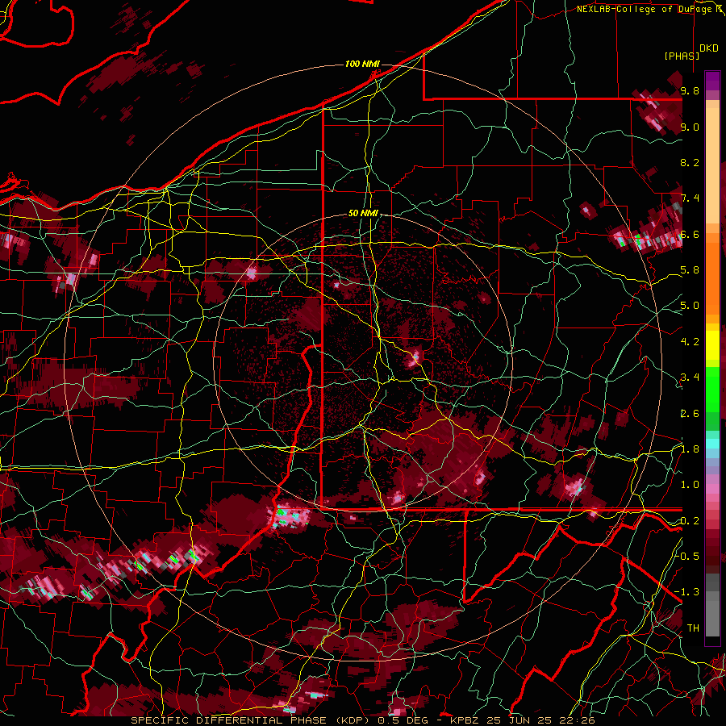Click the '100 NMI' range ring label
The width and height of the screenshot is (726, 726).
[x=362, y=64]
